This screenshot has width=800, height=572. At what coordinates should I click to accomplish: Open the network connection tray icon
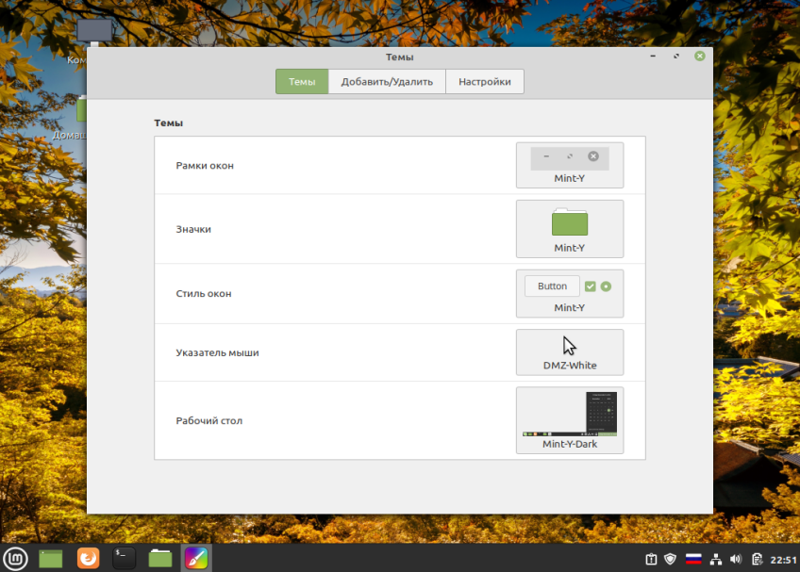[x=716, y=559]
